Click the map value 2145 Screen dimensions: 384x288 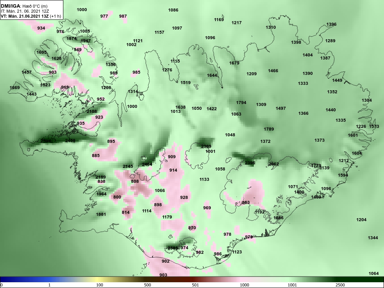tap(128, 166)
